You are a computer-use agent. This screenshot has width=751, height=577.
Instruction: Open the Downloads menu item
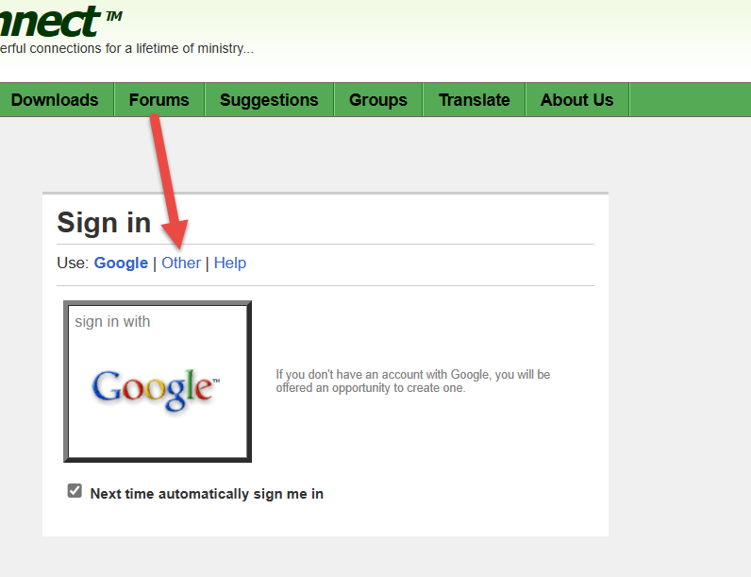[x=55, y=100]
